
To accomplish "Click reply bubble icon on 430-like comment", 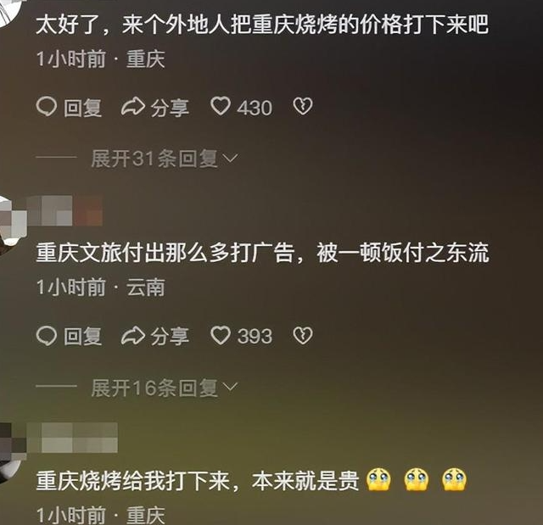I will pyautogui.click(x=46, y=107).
